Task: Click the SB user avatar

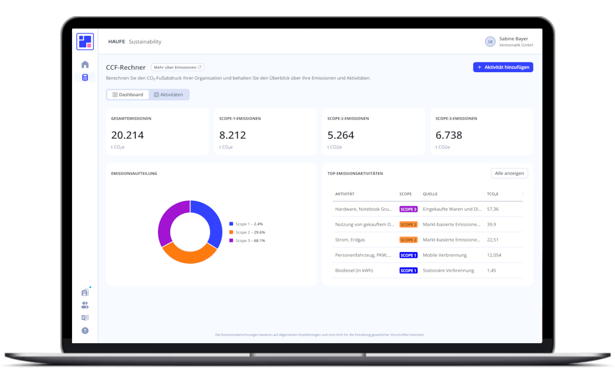Action: [490, 42]
